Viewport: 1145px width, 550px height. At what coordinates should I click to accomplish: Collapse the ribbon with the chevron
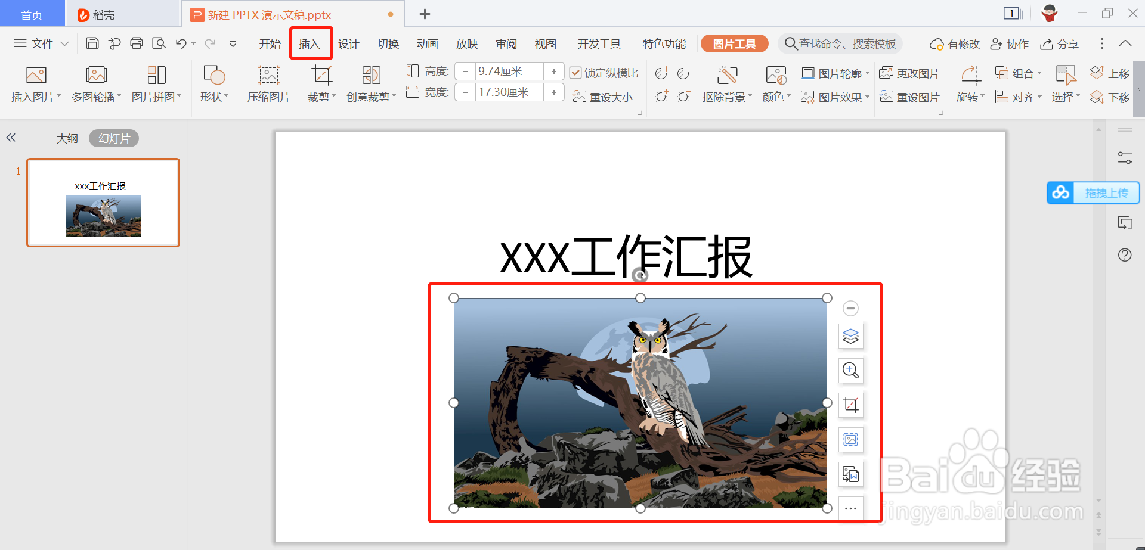(1125, 43)
